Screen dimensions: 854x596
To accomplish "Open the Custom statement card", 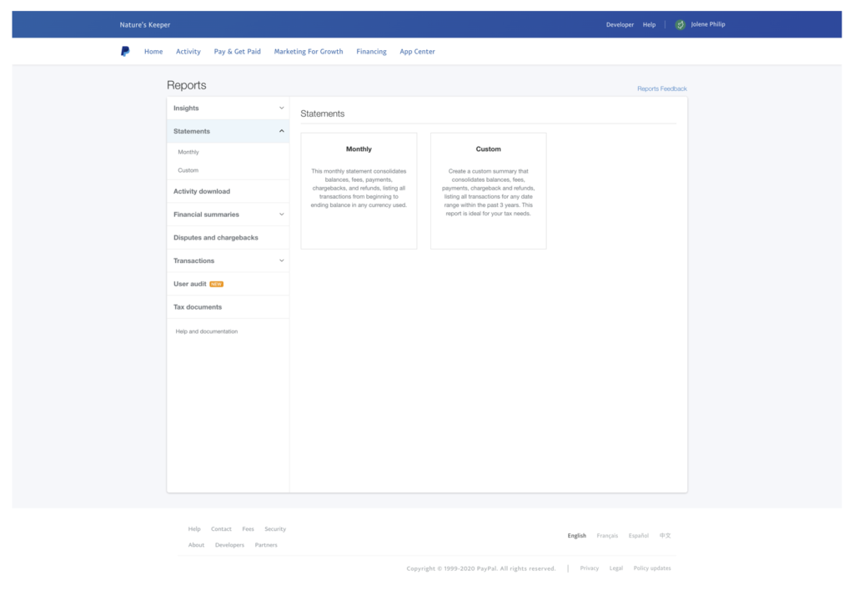I will [489, 191].
